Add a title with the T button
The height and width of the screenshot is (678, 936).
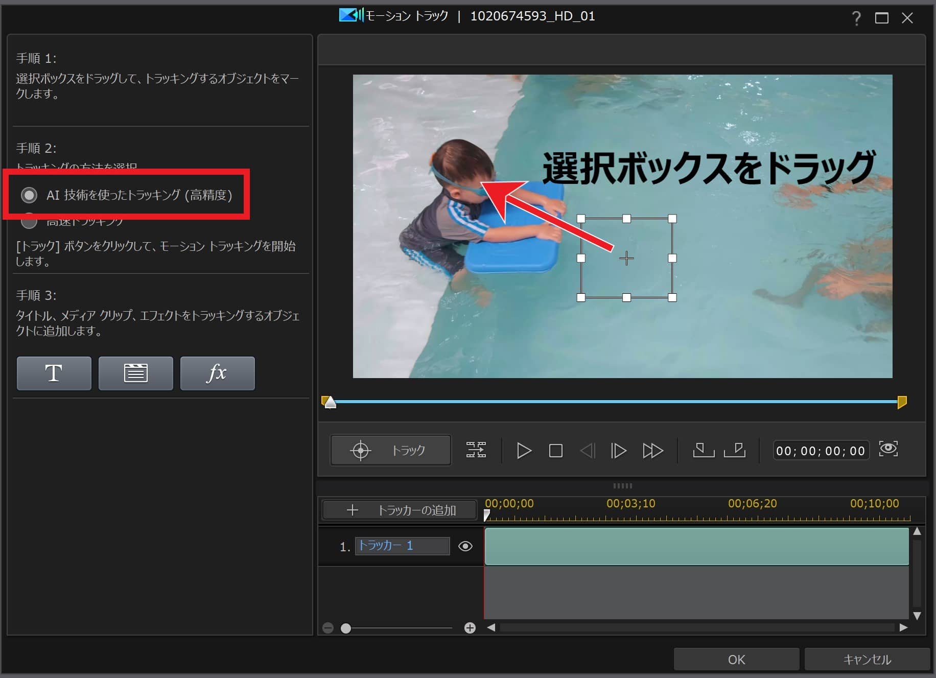pyautogui.click(x=54, y=373)
